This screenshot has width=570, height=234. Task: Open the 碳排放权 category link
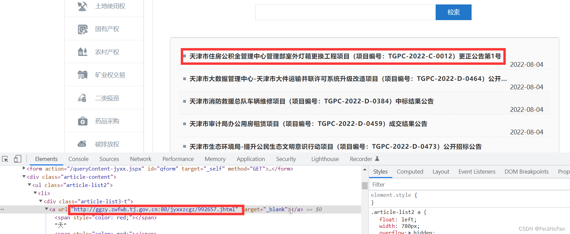[107, 144]
